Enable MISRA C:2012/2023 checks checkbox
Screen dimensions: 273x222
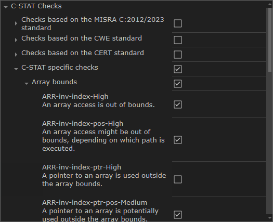pyautogui.click(x=178, y=23)
